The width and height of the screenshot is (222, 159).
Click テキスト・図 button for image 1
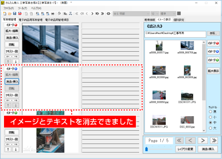(12, 51)
